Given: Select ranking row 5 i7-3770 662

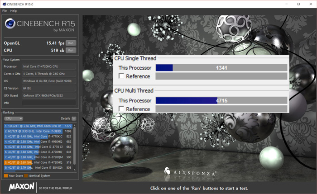Looking at the screenshot, I should click(38, 147).
